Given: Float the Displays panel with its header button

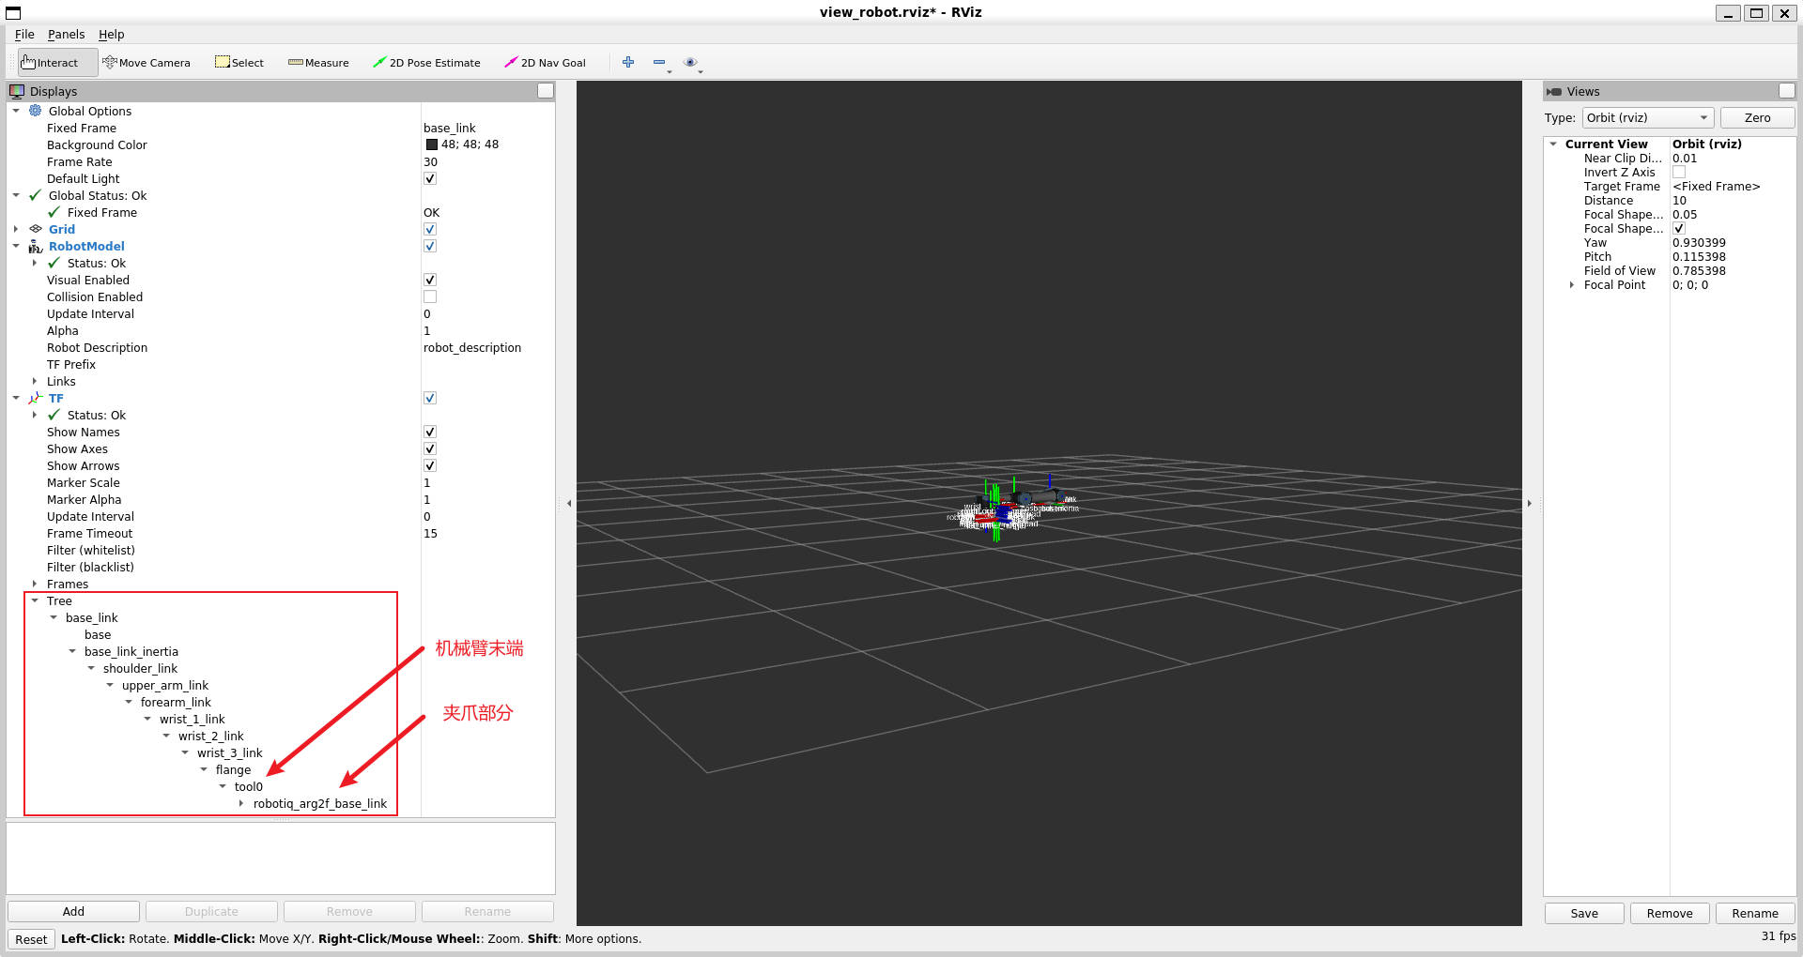Looking at the screenshot, I should (x=546, y=91).
